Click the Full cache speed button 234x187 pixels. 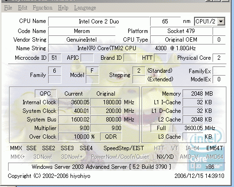[x=161, y=128]
